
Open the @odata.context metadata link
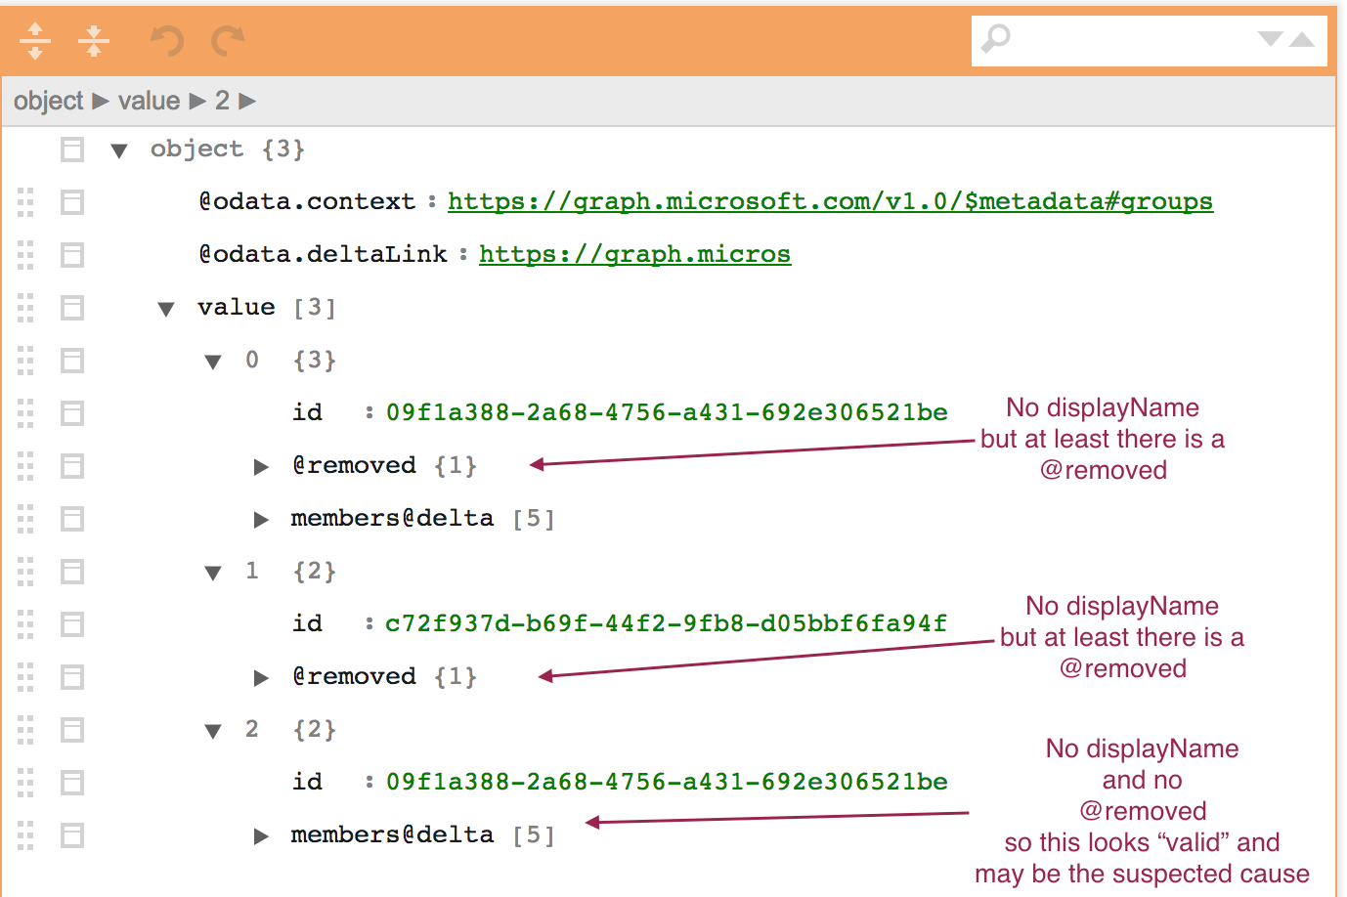[x=830, y=201]
